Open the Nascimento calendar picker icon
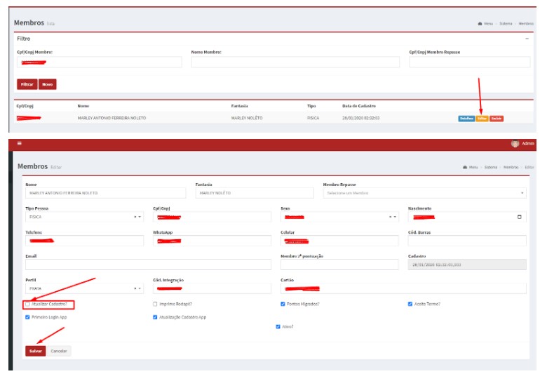This screenshot has height=381, width=547. [520, 217]
